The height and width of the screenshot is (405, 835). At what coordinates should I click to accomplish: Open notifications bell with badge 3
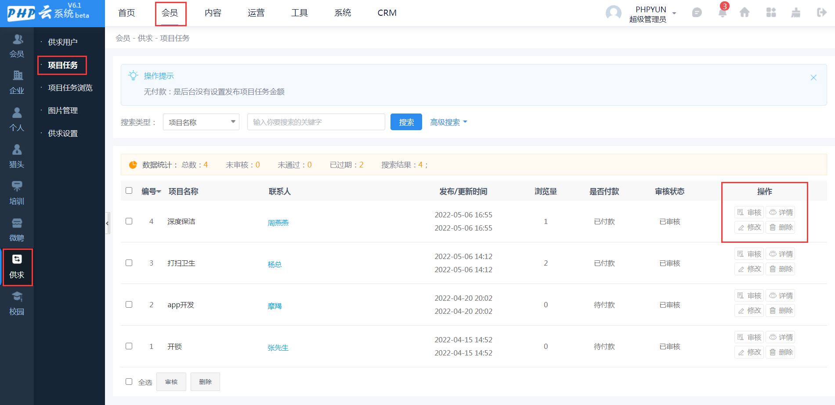click(x=722, y=12)
